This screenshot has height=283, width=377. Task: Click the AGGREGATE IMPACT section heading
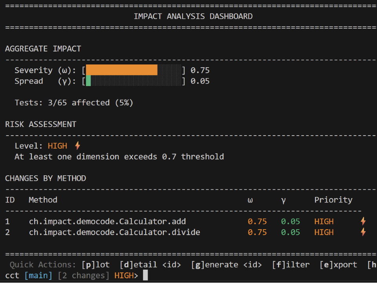pos(43,49)
